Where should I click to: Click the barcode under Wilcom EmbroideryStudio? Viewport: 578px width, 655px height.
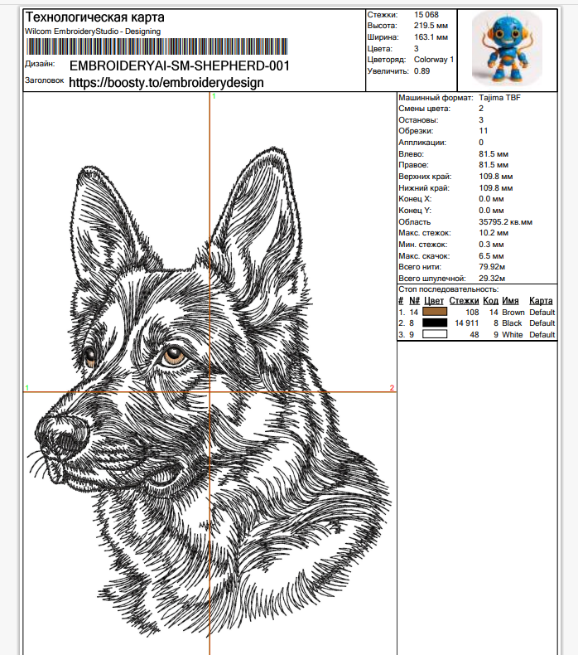click(x=157, y=46)
